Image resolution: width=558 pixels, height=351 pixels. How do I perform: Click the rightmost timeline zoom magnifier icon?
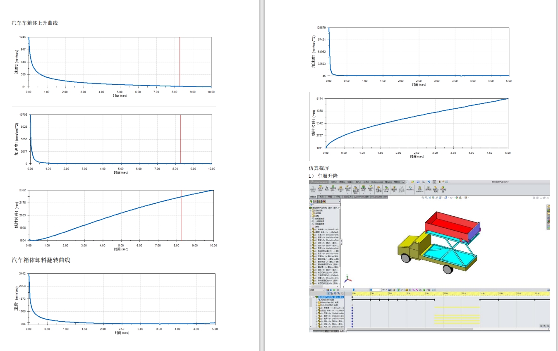(x=548, y=326)
